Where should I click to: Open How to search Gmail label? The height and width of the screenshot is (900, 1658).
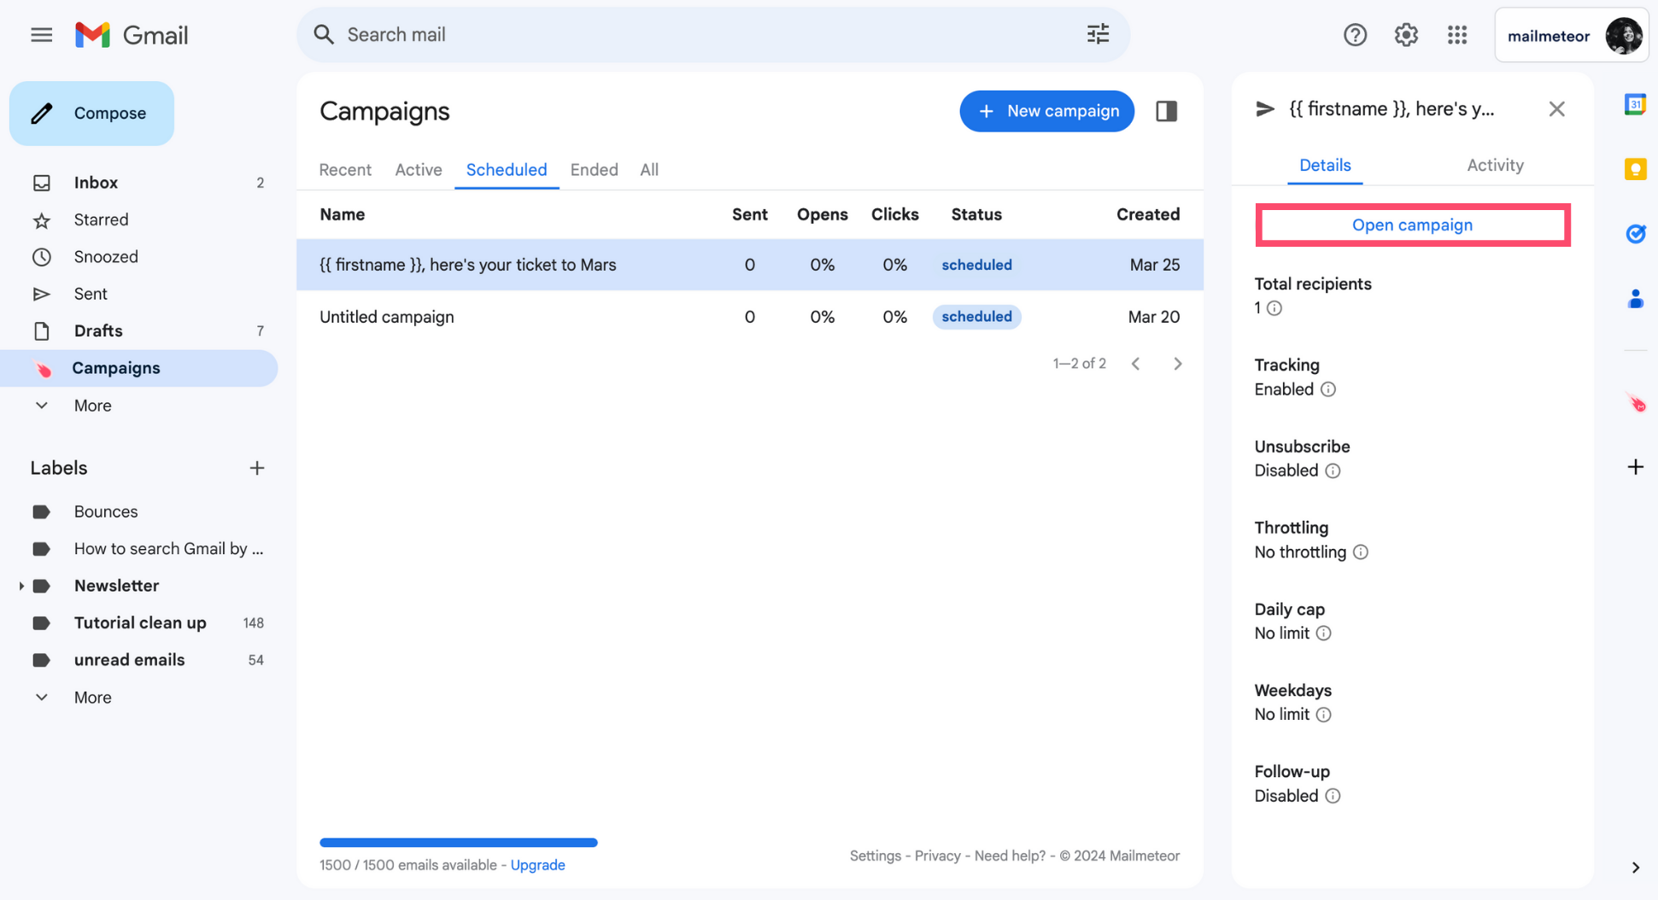(x=138, y=549)
